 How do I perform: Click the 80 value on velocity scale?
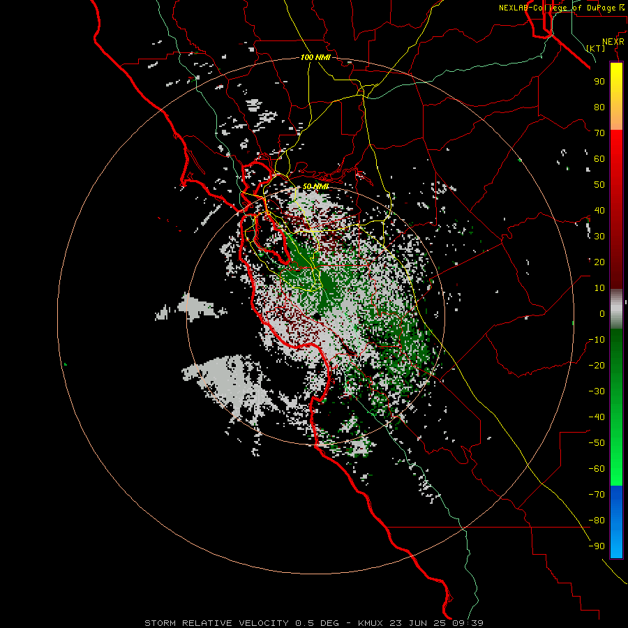(599, 107)
